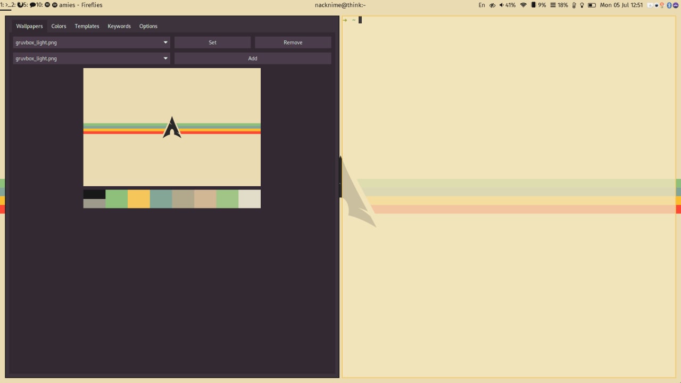681x383 pixels.
Task: Switch to the Templates tab
Action: coord(87,26)
